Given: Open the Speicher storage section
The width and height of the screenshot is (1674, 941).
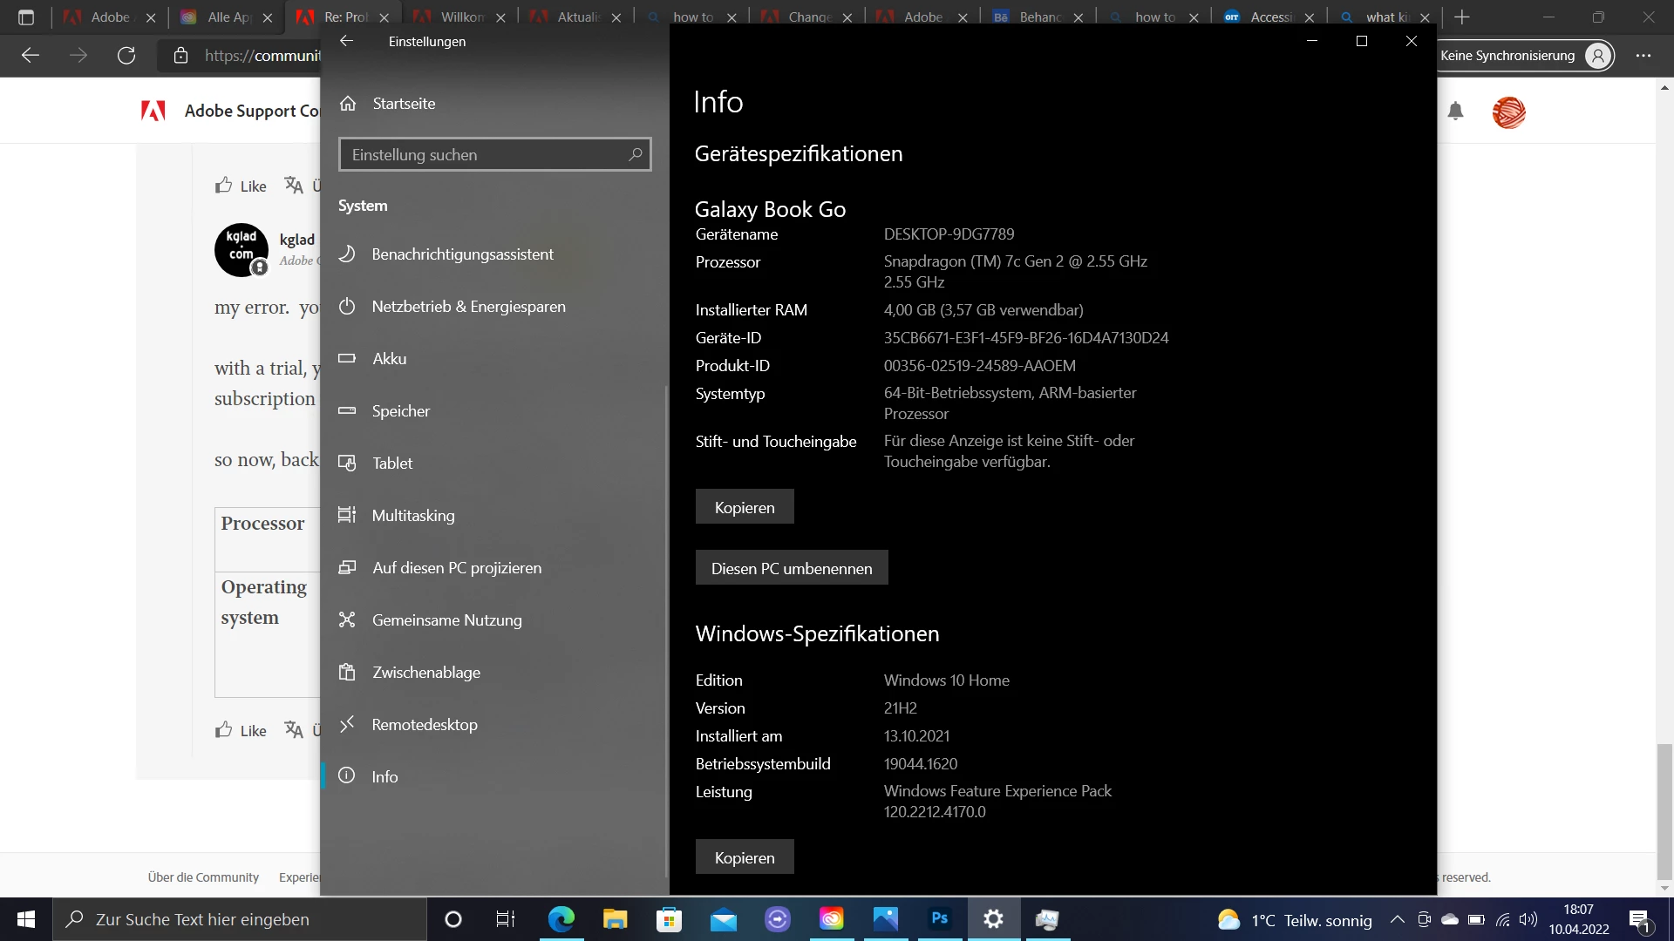Looking at the screenshot, I should click(400, 411).
